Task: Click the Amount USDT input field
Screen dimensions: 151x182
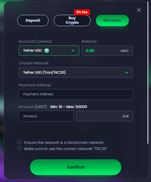Action: [x=46, y=116]
